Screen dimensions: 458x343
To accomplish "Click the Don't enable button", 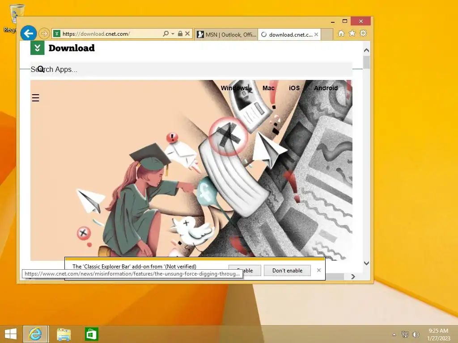I will (287, 270).
